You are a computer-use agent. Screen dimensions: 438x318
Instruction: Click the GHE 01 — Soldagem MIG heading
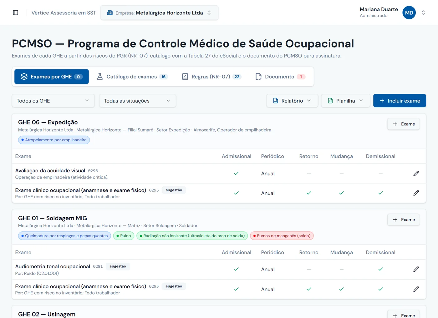pyautogui.click(x=53, y=218)
